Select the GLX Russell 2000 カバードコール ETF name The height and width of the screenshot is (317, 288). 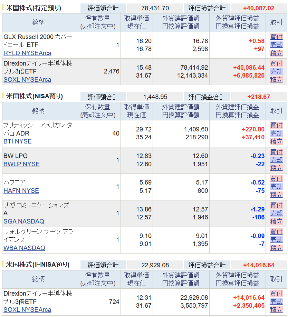point(38,41)
